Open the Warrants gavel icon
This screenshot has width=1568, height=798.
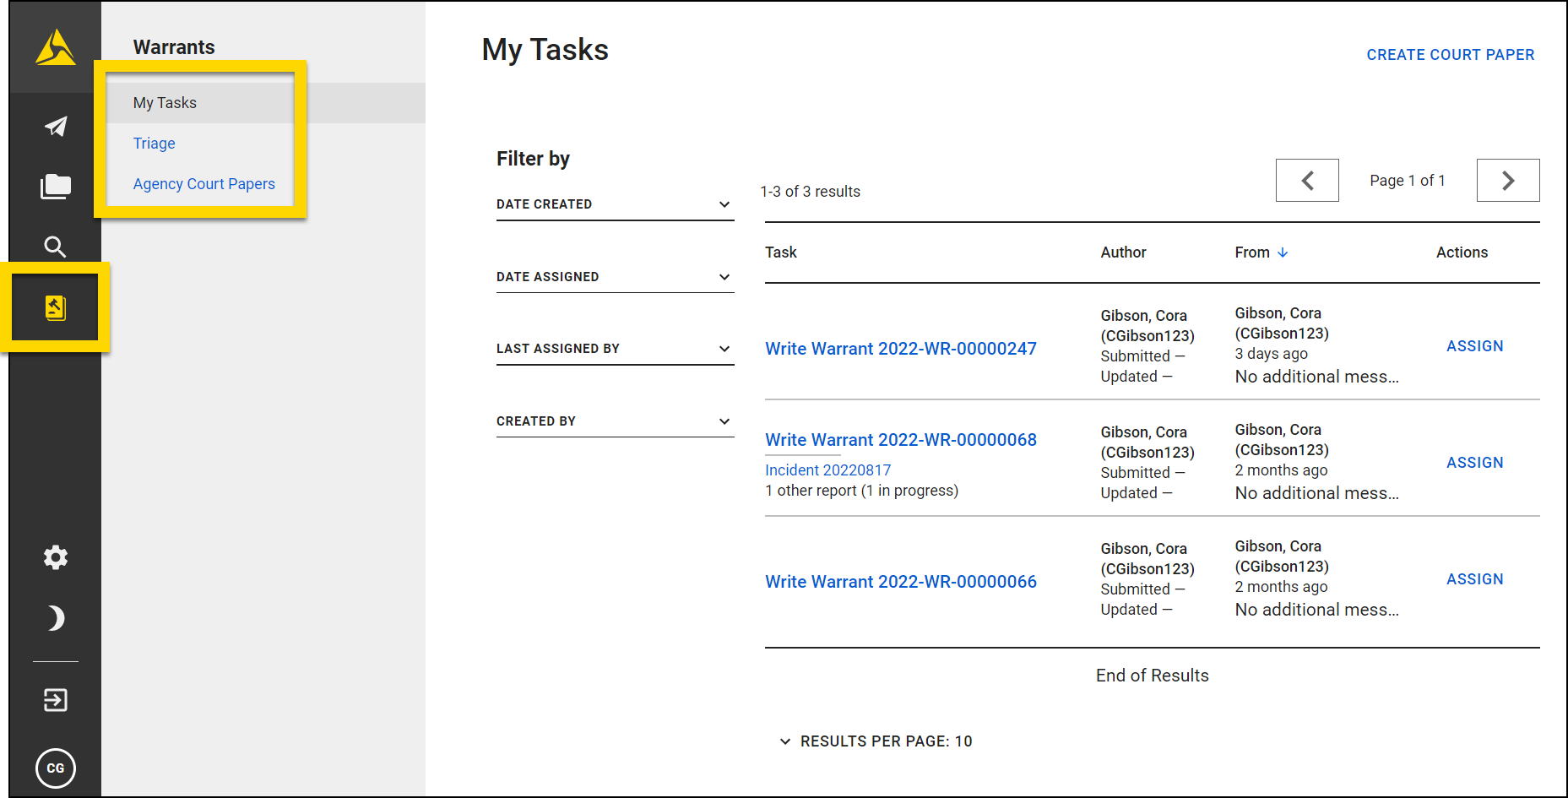tap(56, 308)
